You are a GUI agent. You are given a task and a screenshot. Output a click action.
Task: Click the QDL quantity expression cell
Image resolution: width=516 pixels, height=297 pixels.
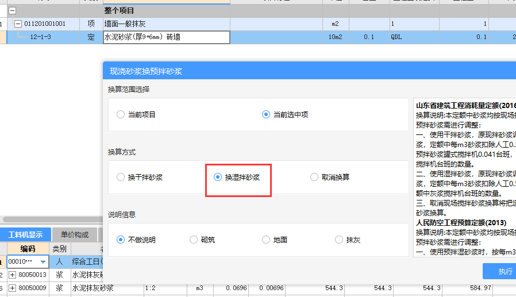click(414, 37)
